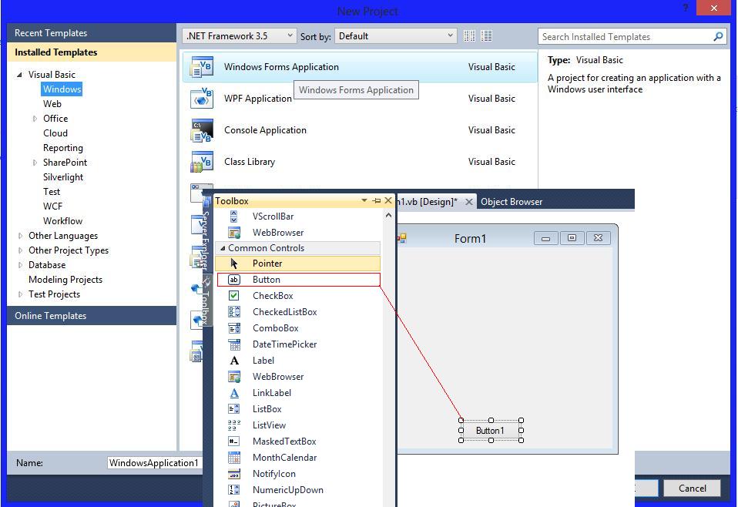
Task: Select Modeling Projects in the tree
Action: point(65,280)
